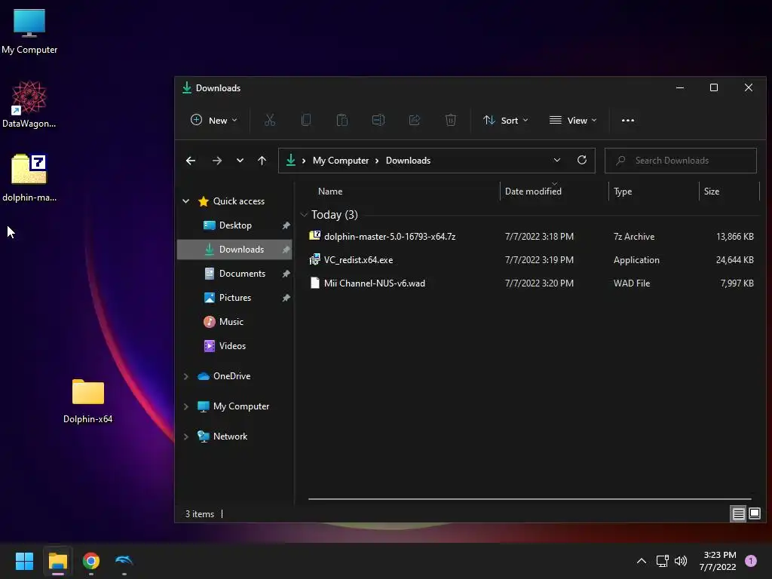Select Downloads in Quick access
Viewport: 772px width, 579px height.
pyautogui.click(x=234, y=249)
